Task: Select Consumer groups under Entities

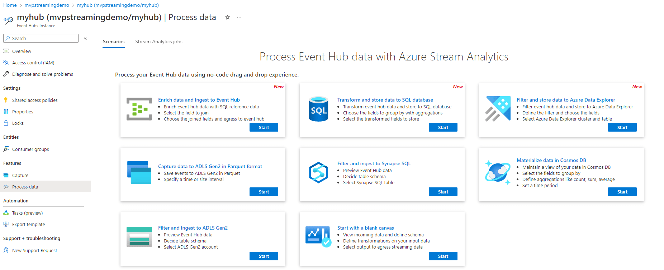Action: click(30, 149)
